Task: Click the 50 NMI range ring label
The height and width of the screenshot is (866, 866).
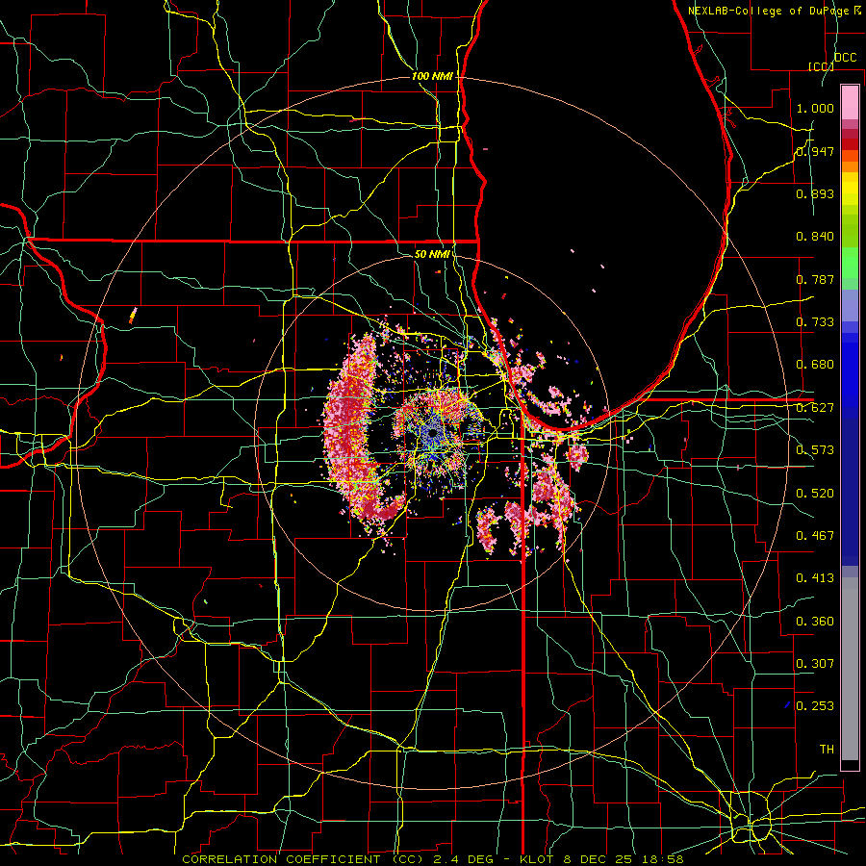Action: [x=432, y=254]
